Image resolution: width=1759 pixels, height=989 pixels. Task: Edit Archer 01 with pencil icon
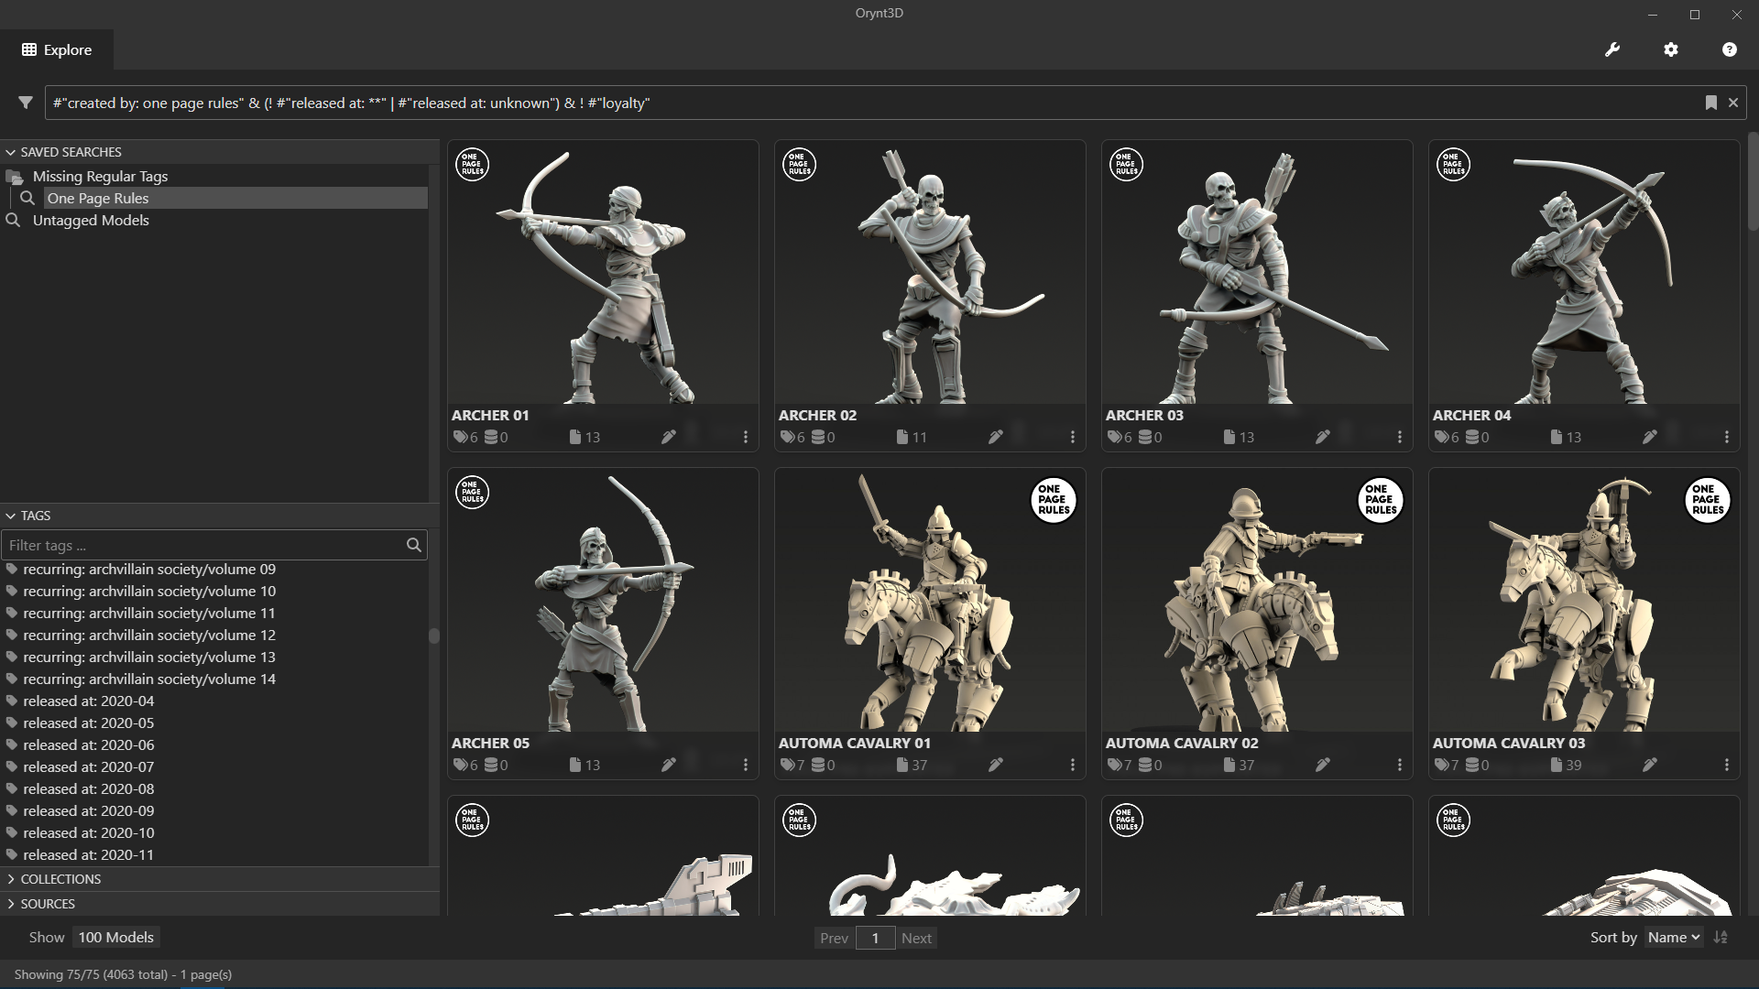(669, 437)
